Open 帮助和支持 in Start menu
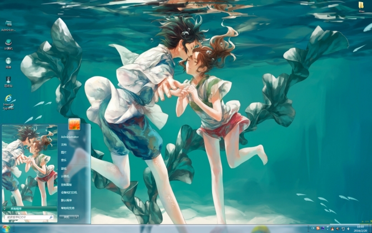The image size is (372, 233). tap(68, 208)
